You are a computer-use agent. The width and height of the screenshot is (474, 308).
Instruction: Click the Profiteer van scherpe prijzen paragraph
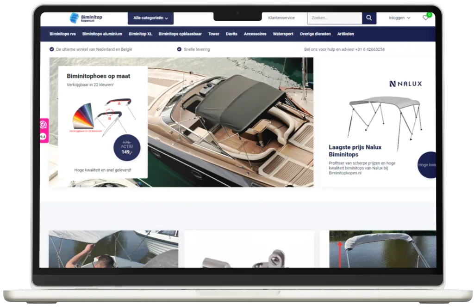click(362, 168)
